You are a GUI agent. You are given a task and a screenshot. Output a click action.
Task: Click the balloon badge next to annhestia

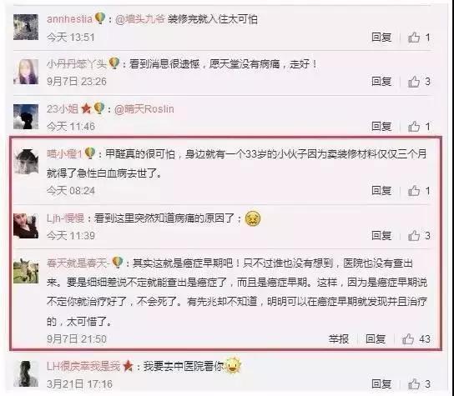point(100,18)
